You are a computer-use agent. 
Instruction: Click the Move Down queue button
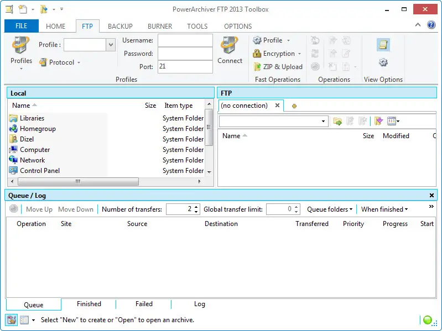click(76, 209)
